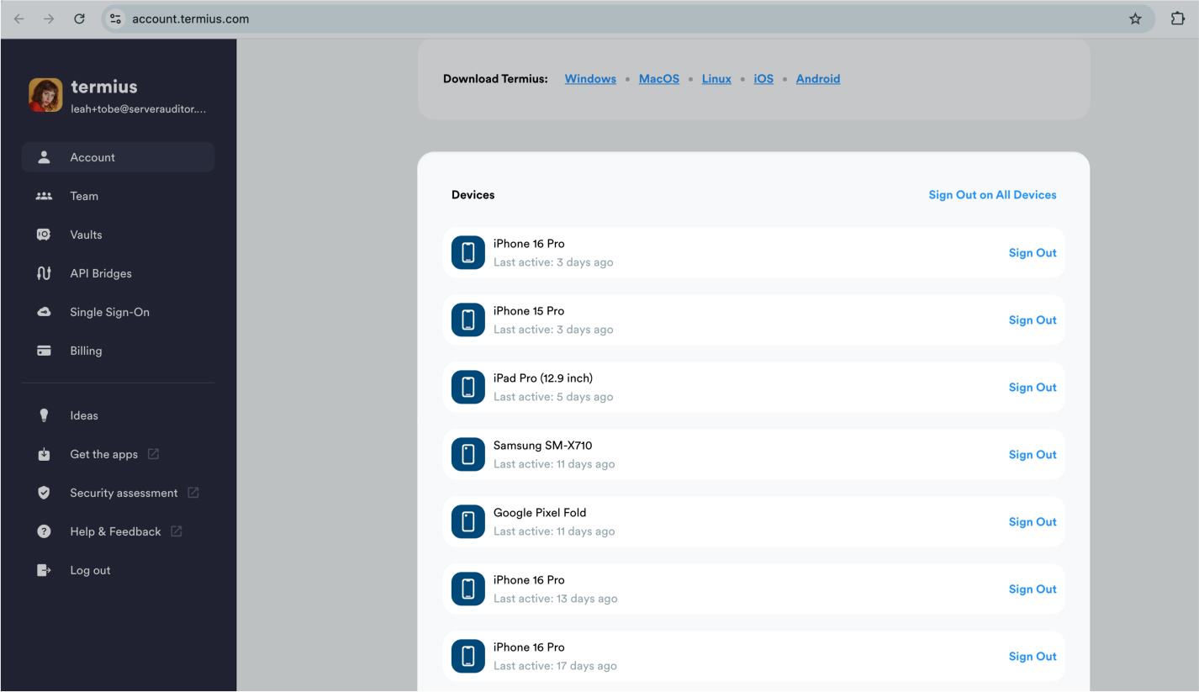Click the Get the apps download icon
Image resolution: width=1199 pixels, height=692 pixels.
pyautogui.click(x=45, y=454)
